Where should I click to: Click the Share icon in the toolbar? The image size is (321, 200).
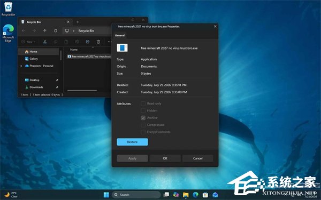click(x=88, y=42)
